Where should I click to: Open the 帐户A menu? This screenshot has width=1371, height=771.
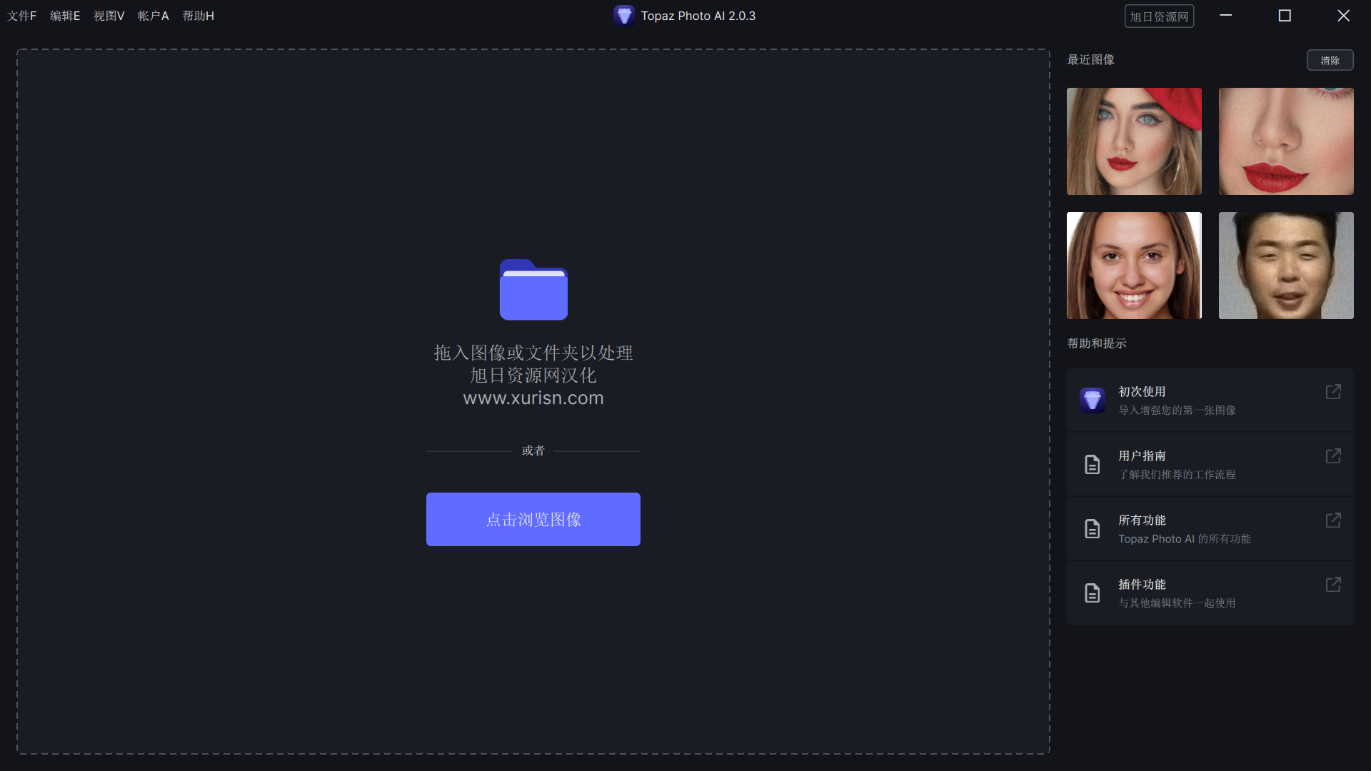[154, 16]
